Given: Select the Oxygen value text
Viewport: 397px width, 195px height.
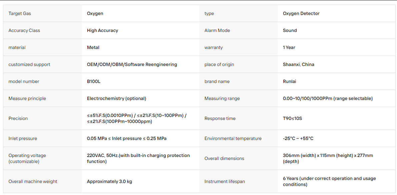Looking at the screenshot, I should click(x=95, y=13).
